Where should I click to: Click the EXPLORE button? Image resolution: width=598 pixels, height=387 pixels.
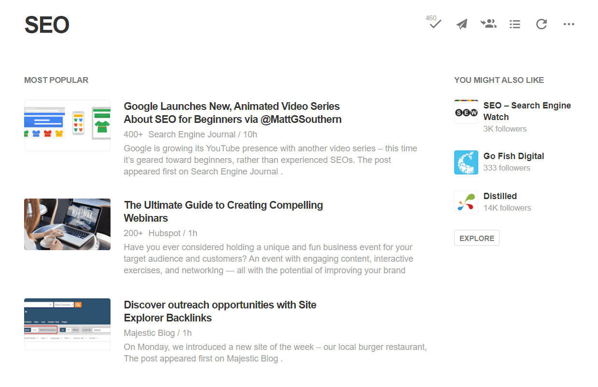point(476,238)
